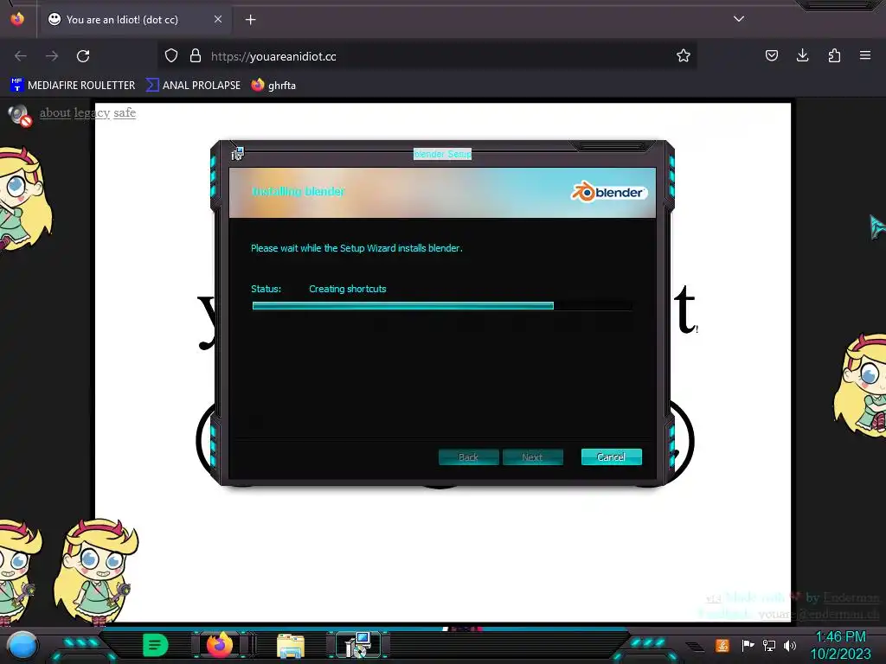The image size is (886, 664).
Task: Open the Firefox hamburger menu
Action: (865, 55)
